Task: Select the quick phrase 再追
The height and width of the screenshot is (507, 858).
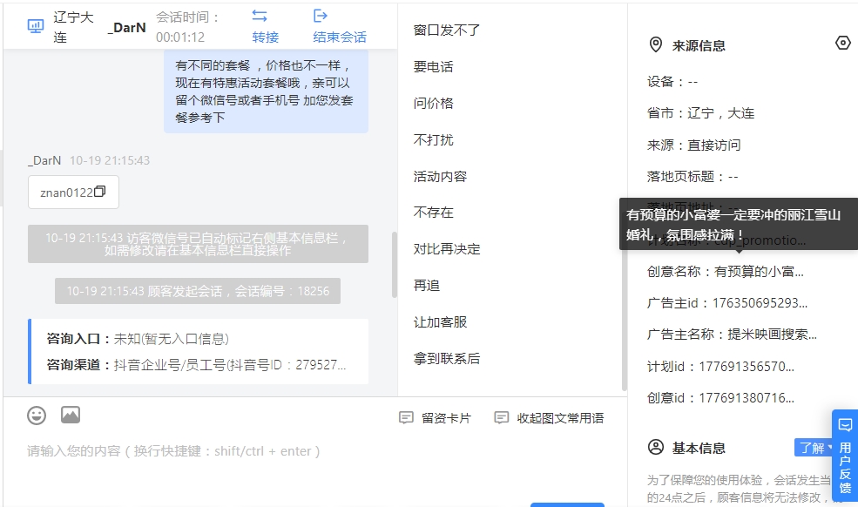Action: click(427, 285)
